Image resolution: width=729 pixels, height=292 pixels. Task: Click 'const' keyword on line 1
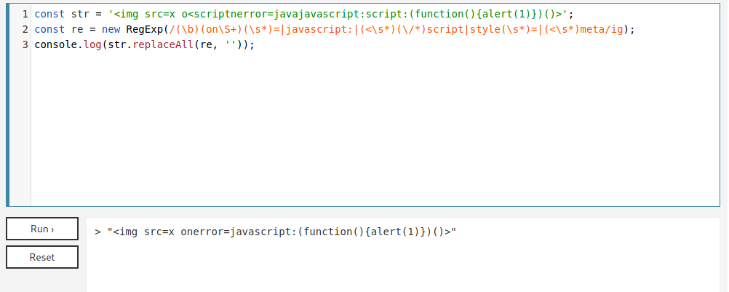point(49,14)
